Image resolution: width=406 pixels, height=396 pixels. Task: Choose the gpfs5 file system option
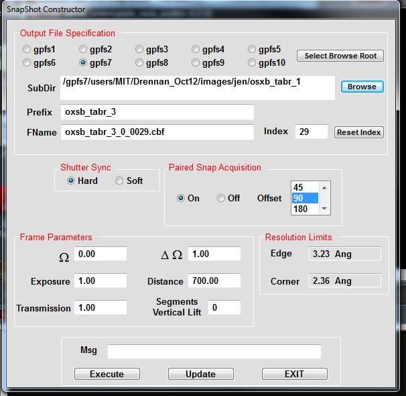(252, 50)
